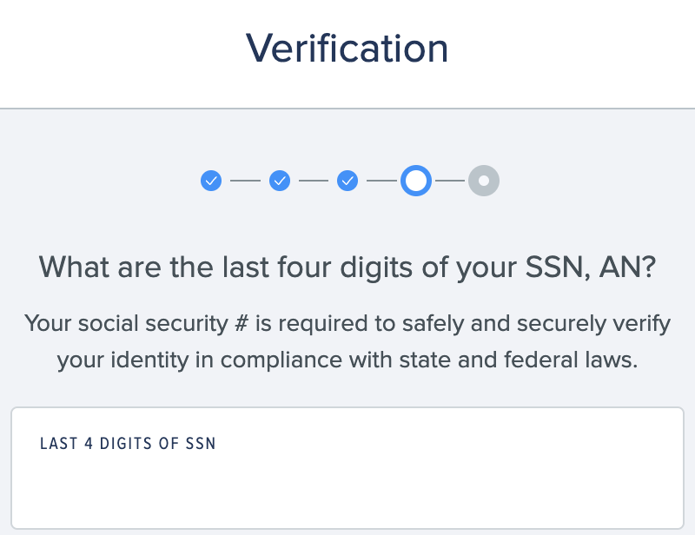Screen dimensions: 695x535
Task: Select the second completed step checkmark
Action: (280, 181)
